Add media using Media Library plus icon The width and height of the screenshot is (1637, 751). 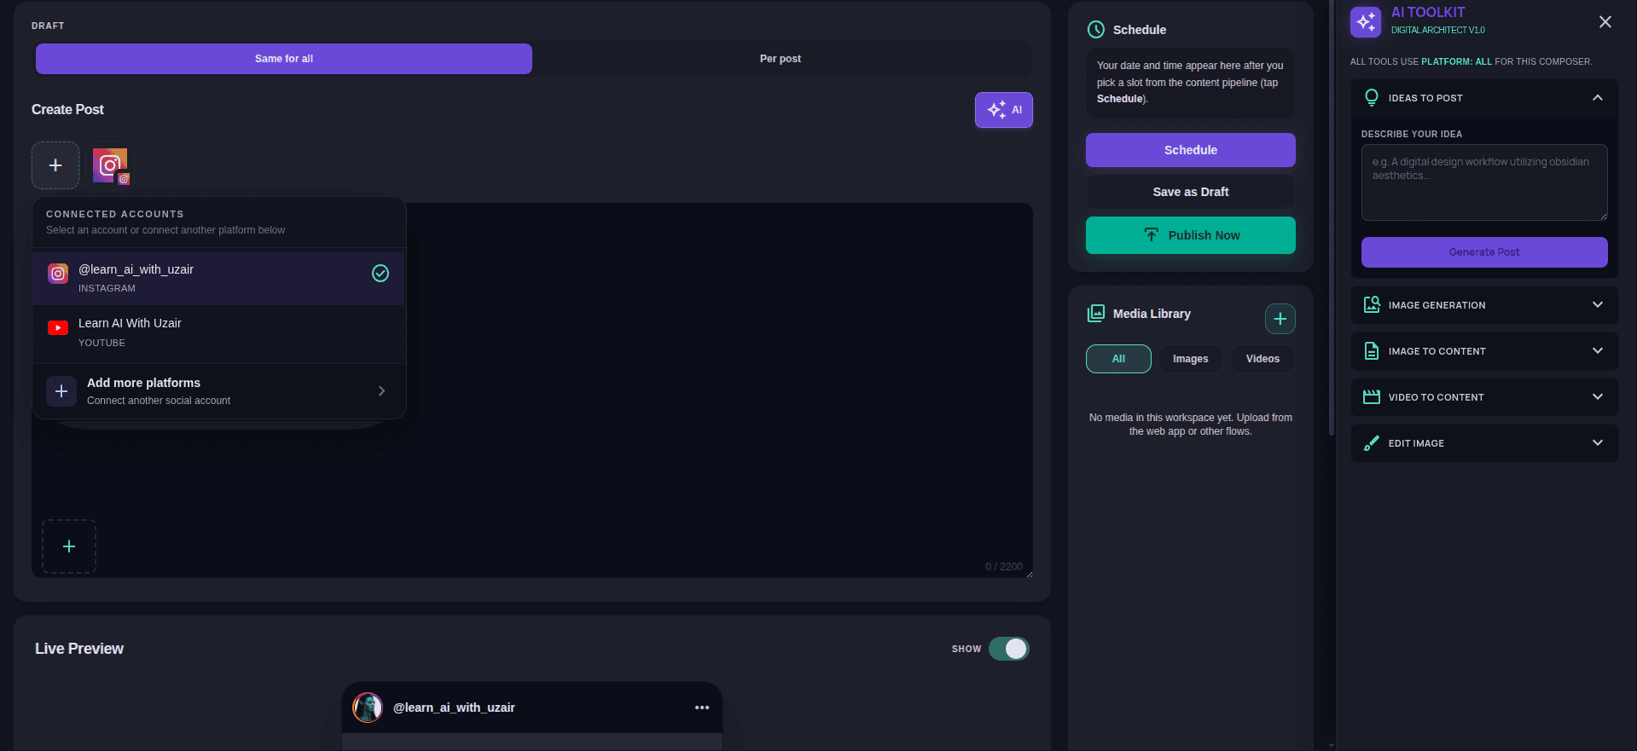coord(1280,319)
